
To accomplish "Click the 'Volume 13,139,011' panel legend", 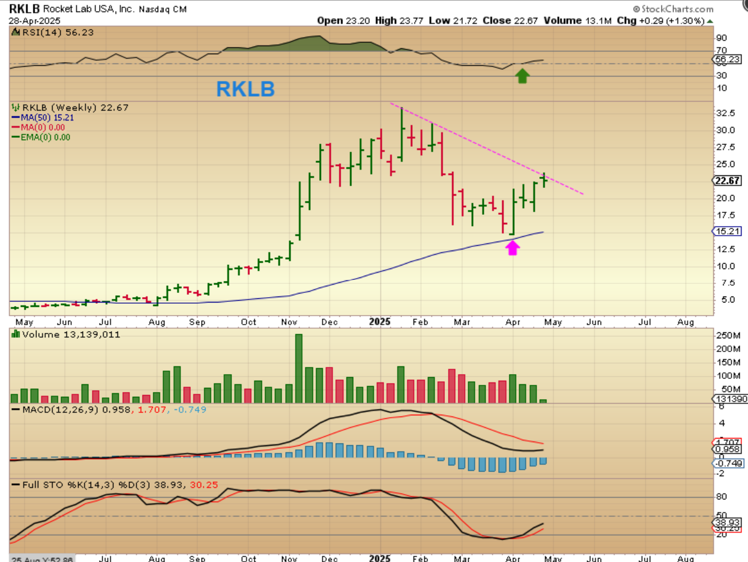I will click(x=66, y=335).
